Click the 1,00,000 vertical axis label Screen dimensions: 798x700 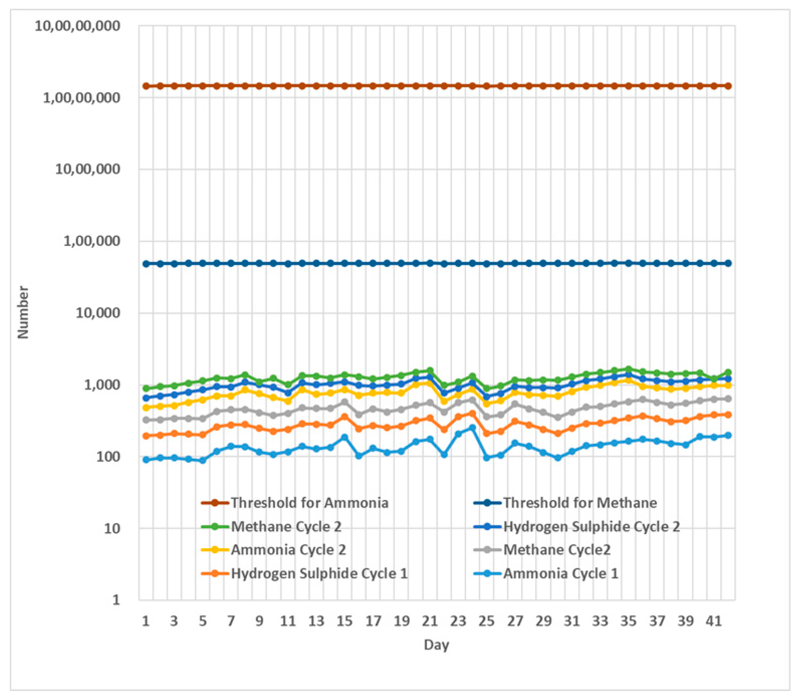point(92,241)
